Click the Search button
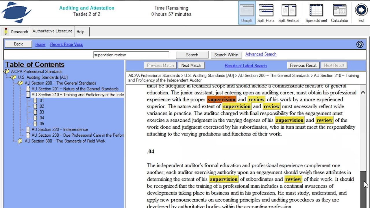370x208 pixels. [x=192, y=55]
